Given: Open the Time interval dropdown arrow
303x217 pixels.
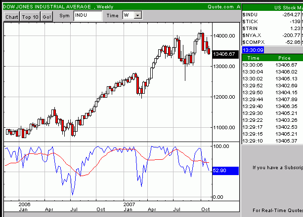Looking at the screenshot, I should pyautogui.click(x=138, y=15).
